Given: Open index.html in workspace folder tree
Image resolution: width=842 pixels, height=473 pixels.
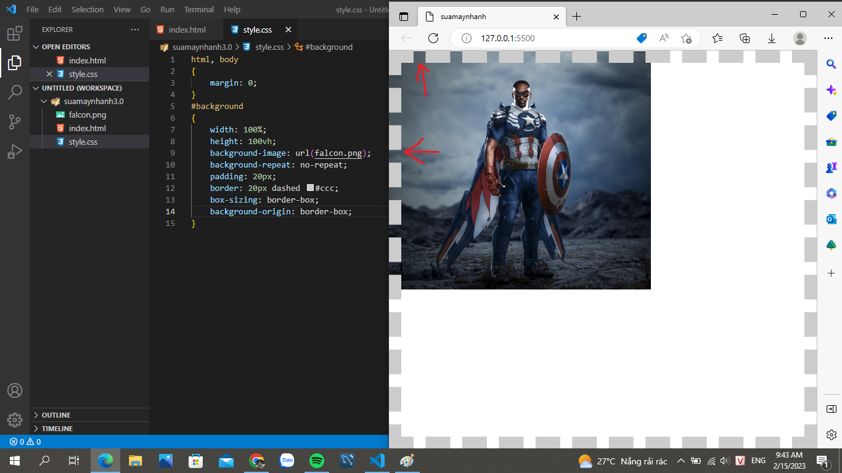Looking at the screenshot, I should coord(88,129).
